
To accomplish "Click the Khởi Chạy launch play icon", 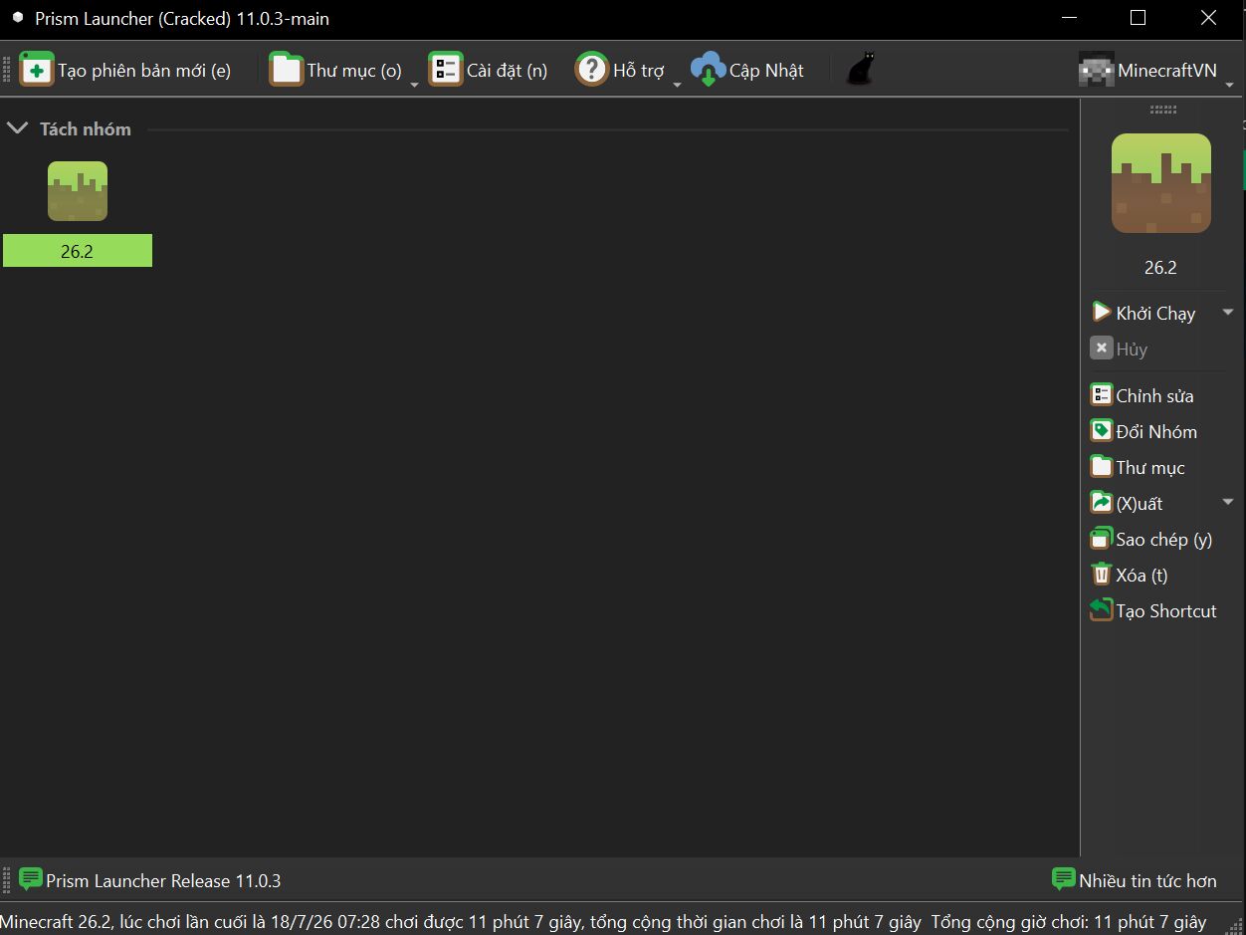I will (1101, 313).
